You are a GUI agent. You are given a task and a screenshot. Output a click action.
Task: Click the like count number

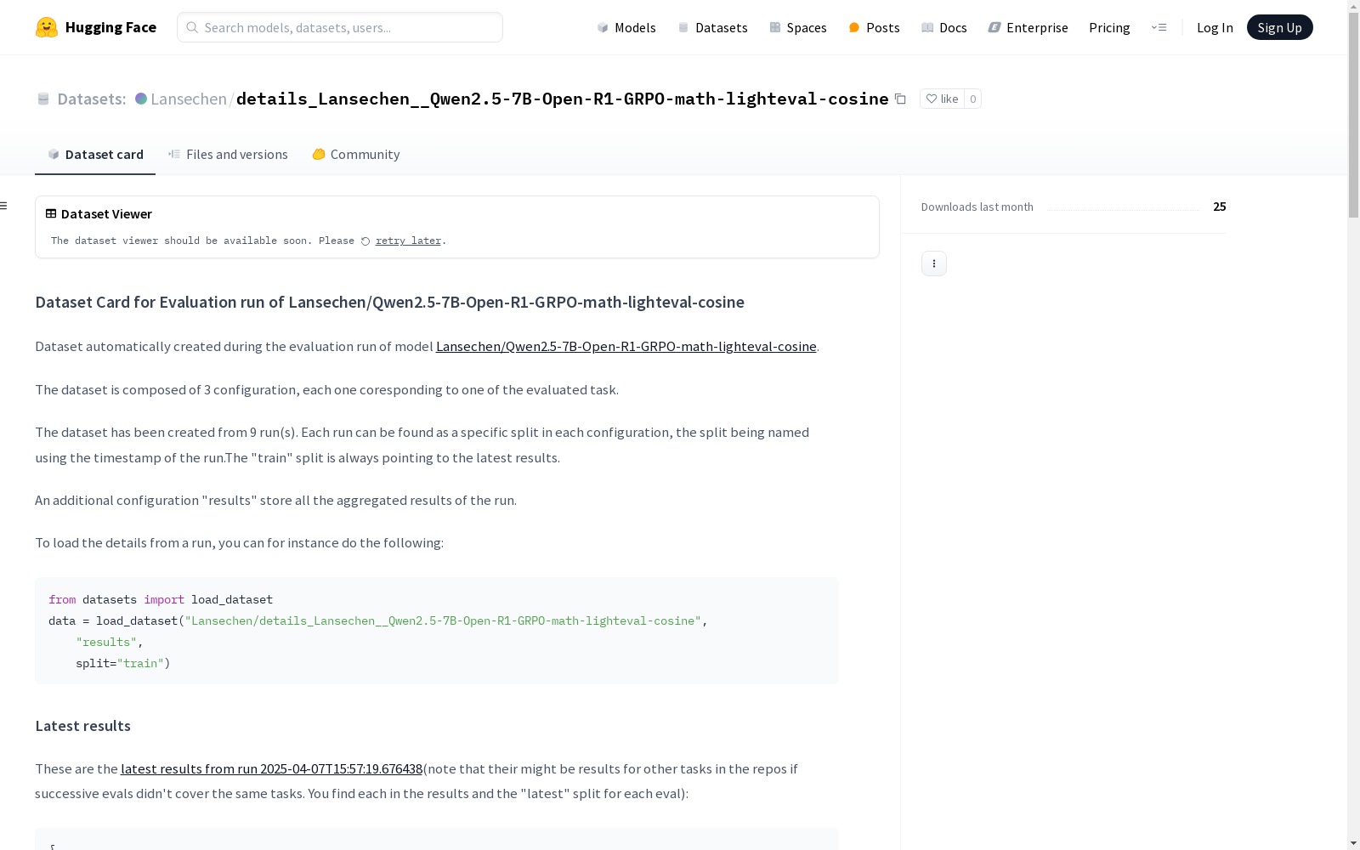point(973,99)
